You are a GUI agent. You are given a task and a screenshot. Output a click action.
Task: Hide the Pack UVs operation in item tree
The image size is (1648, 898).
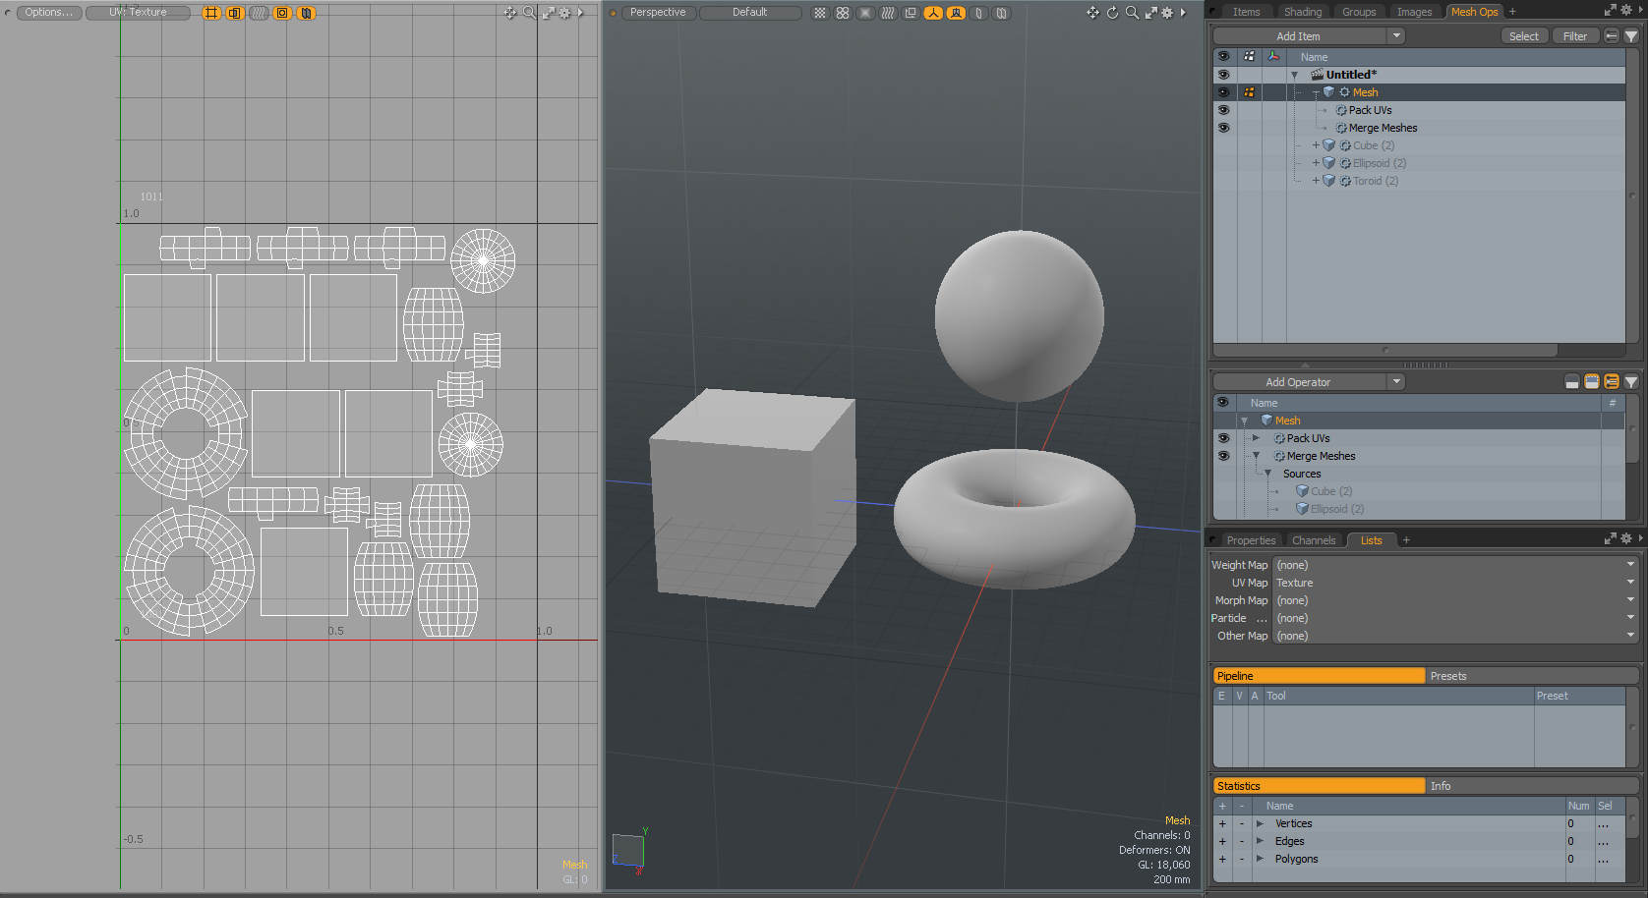tap(1223, 110)
